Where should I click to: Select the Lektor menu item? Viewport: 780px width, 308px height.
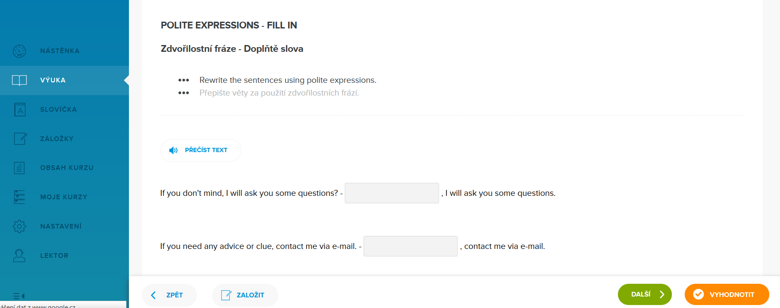coord(54,256)
